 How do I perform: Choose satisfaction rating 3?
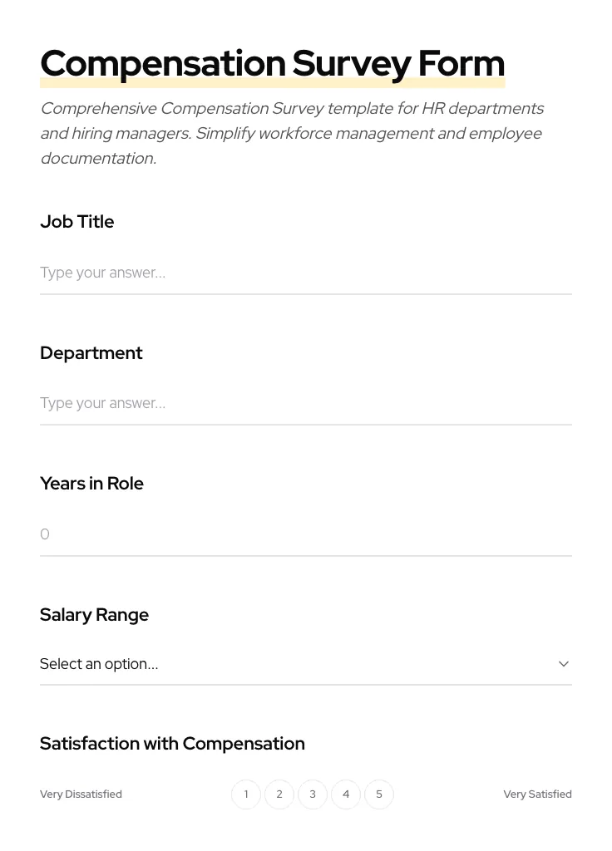coord(313,794)
